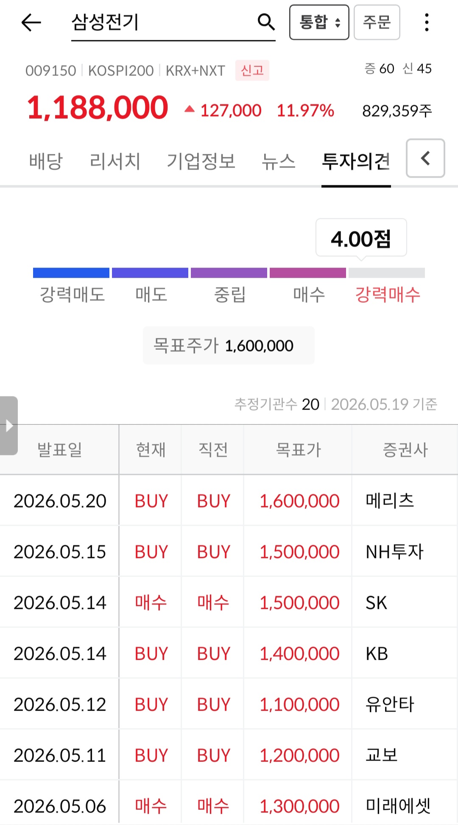Tap the 신고 badge

[252, 70]
